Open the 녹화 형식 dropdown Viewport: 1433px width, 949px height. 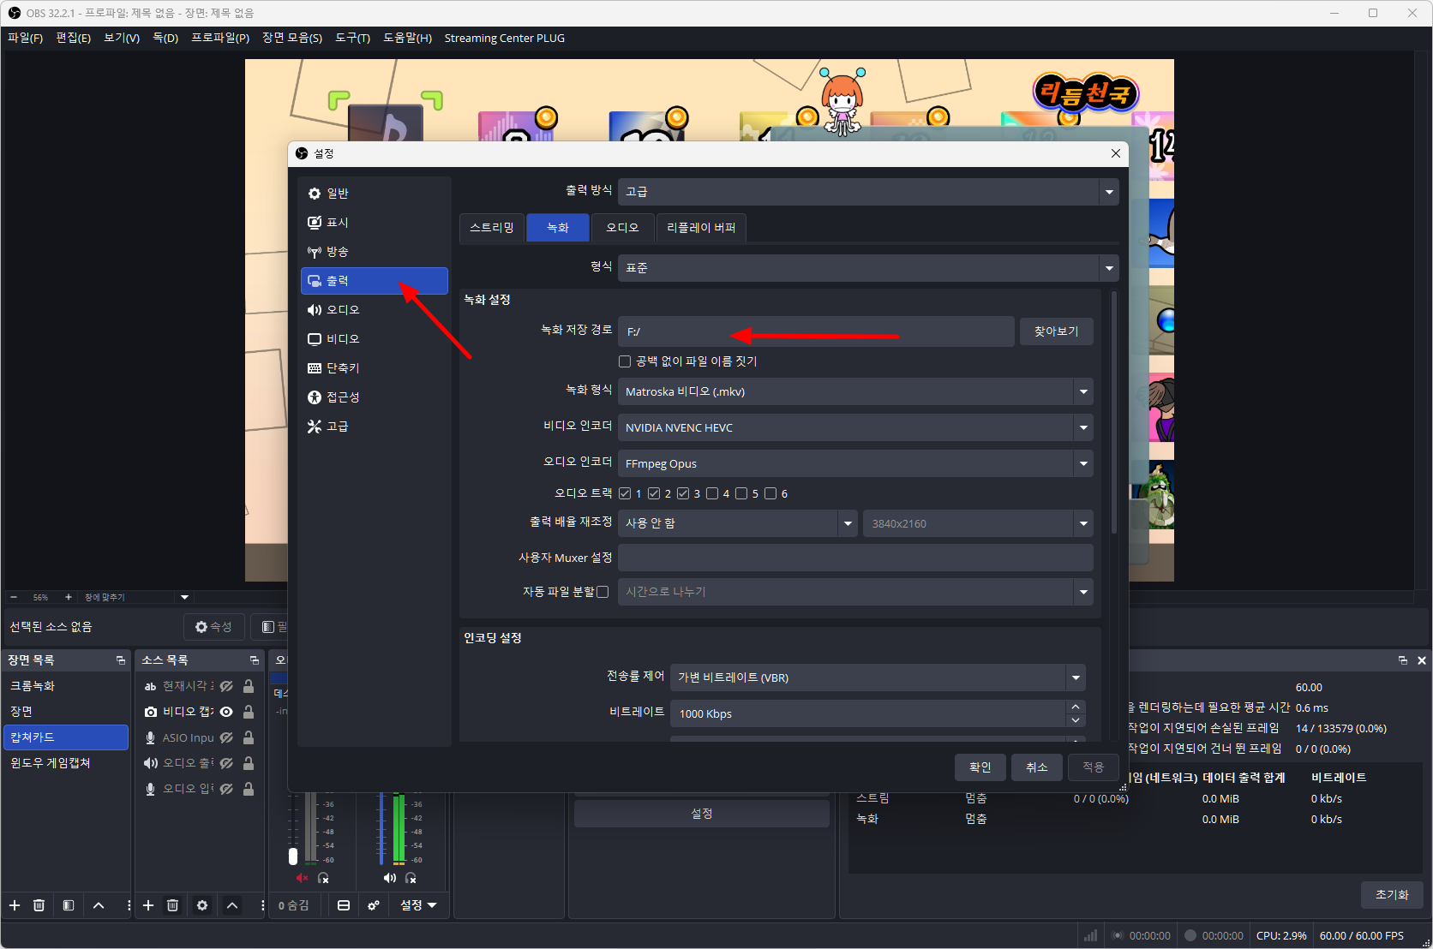tap(855, 391)
